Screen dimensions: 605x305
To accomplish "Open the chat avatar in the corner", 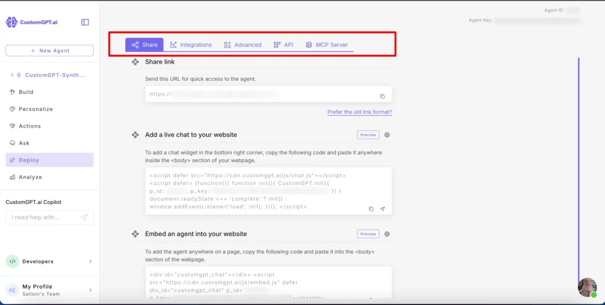I will pyautogui.click(x=587, y=287).
